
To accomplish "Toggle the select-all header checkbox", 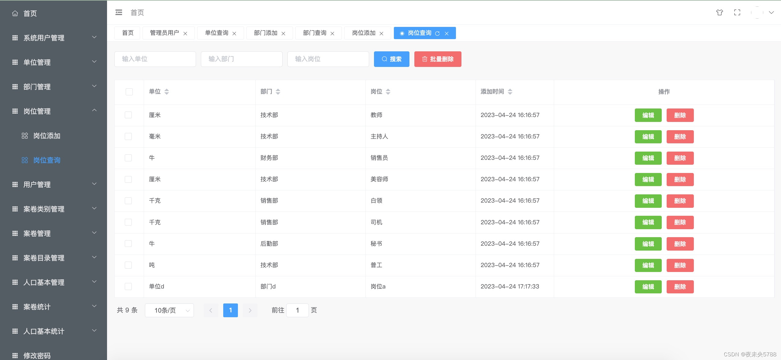I will pos(129,92).
